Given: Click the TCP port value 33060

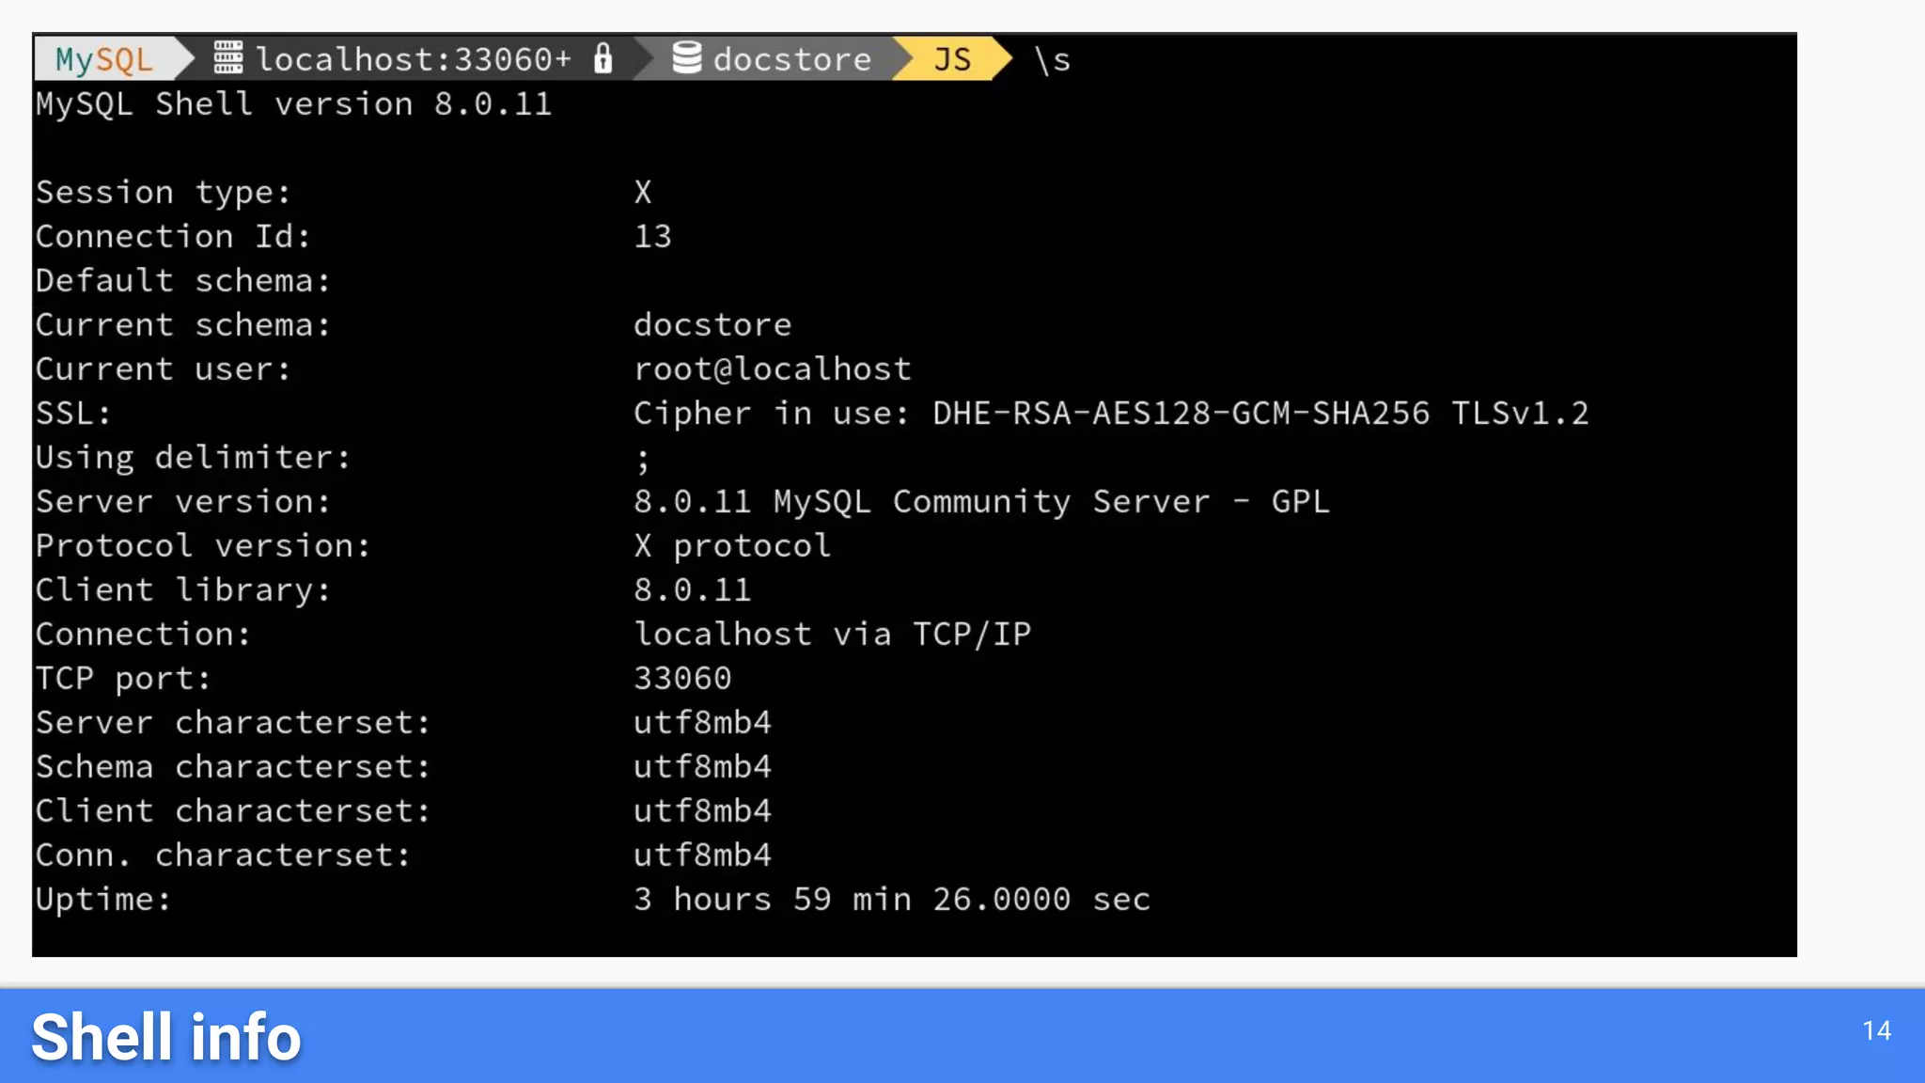Looking at the screenshot, I should (x=682, y=679).
